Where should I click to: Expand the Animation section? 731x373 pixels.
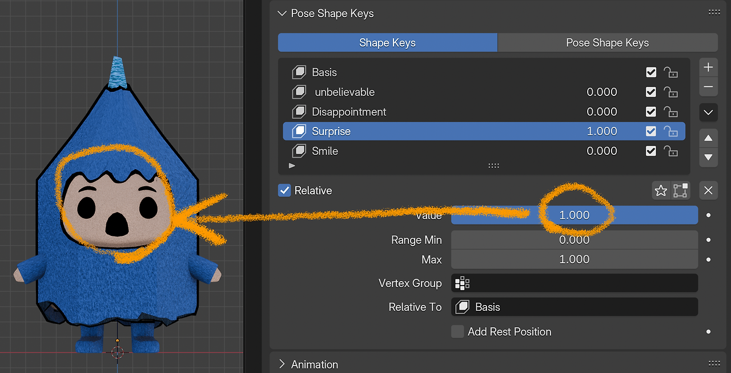(282, 364)
